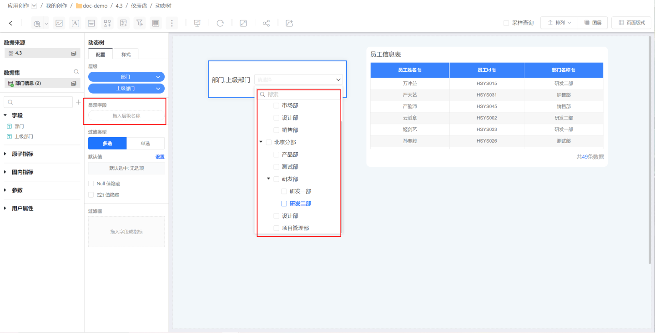This screenshot has width=655, height=333.
Task: Insert an image component from toolbar
Action: tap(59, 23)
